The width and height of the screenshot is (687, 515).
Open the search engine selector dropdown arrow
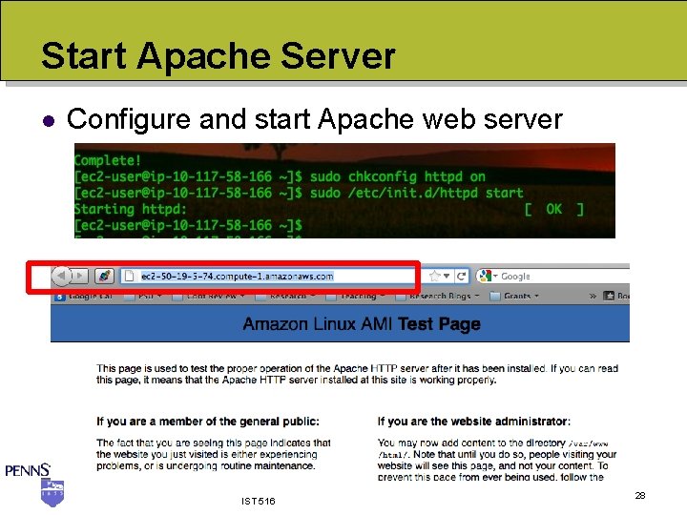click(x=495, y=276)
